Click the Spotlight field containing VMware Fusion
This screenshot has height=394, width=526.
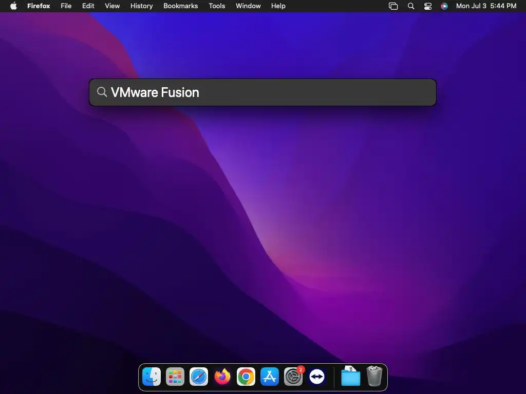click(262, 92)
